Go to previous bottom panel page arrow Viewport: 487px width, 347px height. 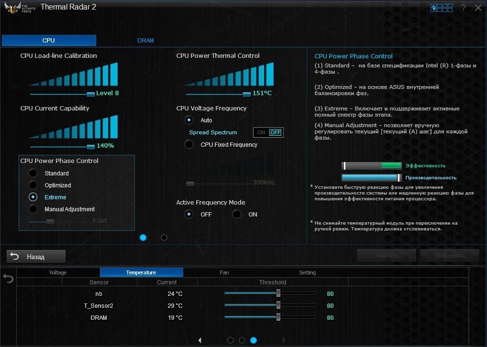tap(199, 340)
